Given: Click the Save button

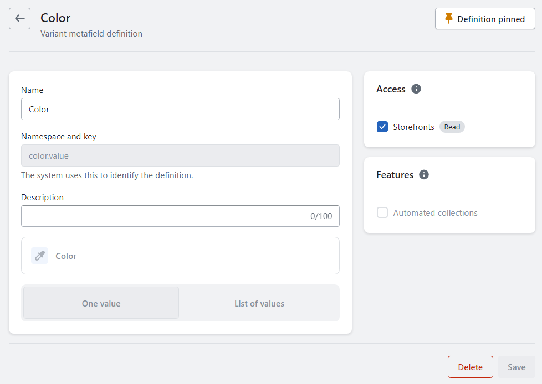Looking at the screenshot, I should [517, 367].
